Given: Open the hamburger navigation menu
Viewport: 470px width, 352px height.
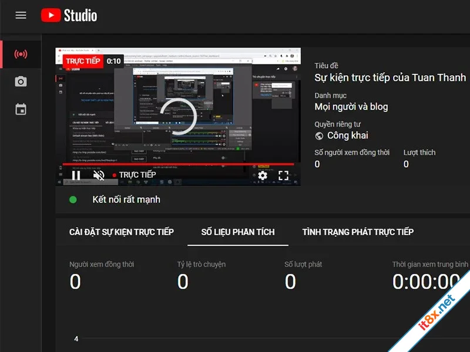Looking at the screenshot, I should pos(21,15).
